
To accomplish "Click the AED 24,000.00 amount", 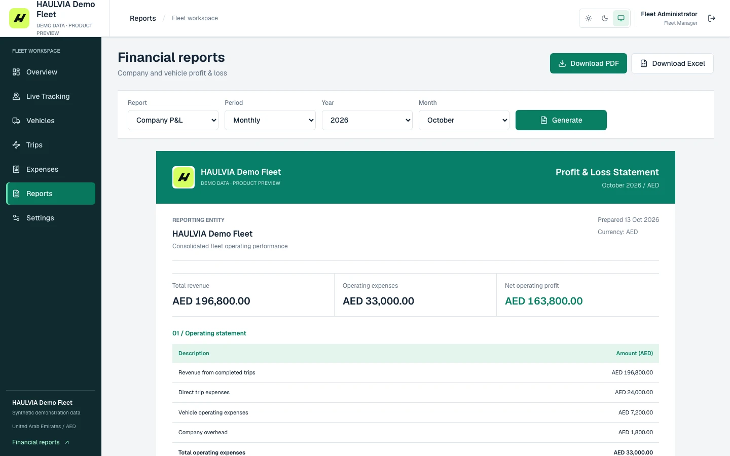I will (634, 392).
